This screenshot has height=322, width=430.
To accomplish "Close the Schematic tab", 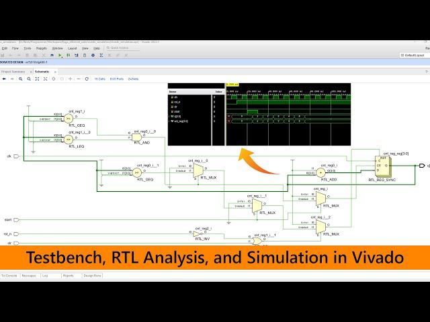I will click(x=55, y=72).
